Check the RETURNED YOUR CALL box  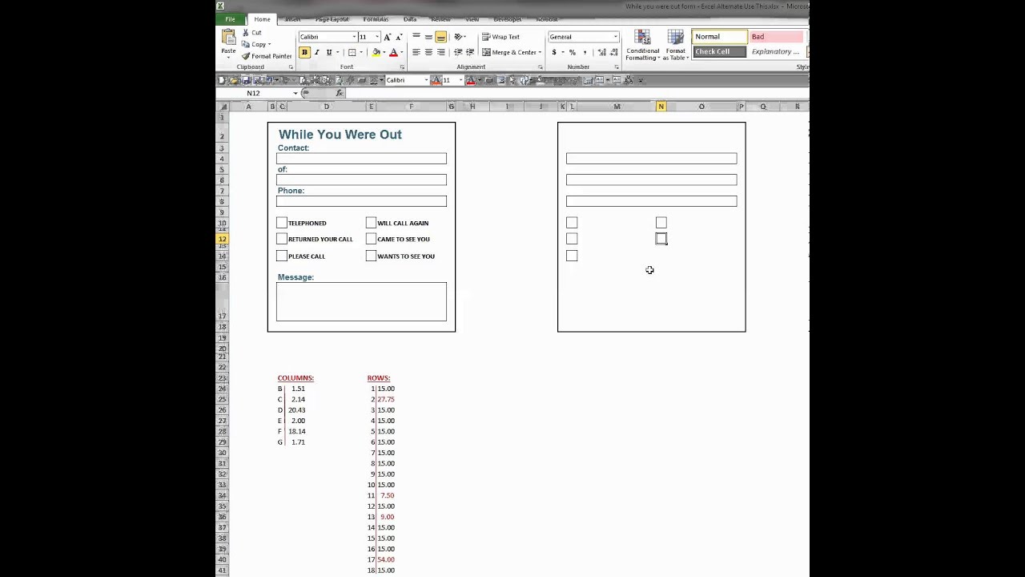coord(282,239)
